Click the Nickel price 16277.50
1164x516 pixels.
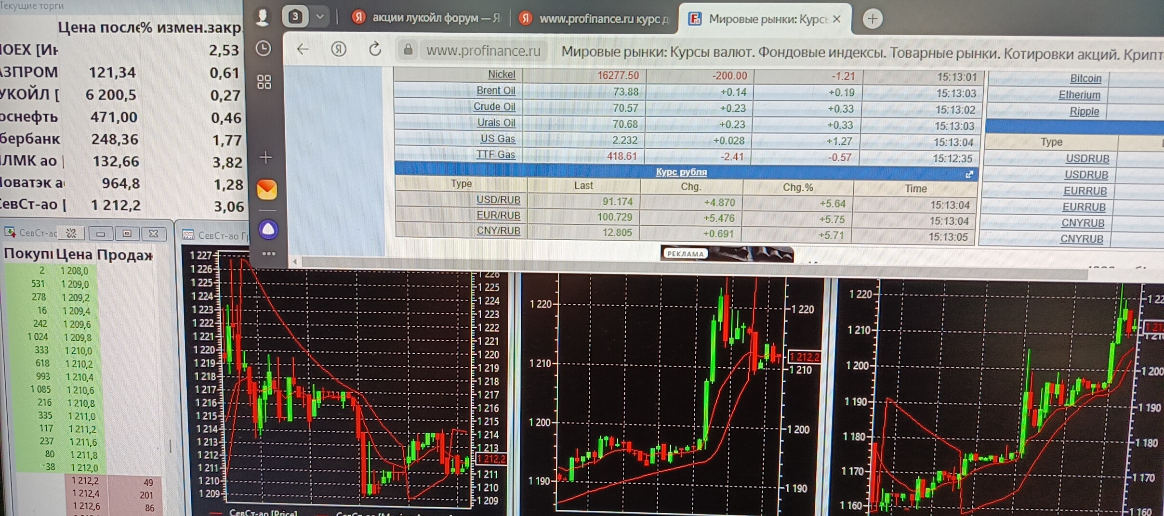(618, 76)
